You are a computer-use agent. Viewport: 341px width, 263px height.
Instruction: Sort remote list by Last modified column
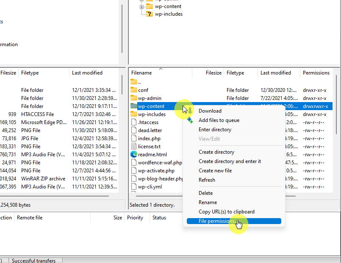(279, 73)
